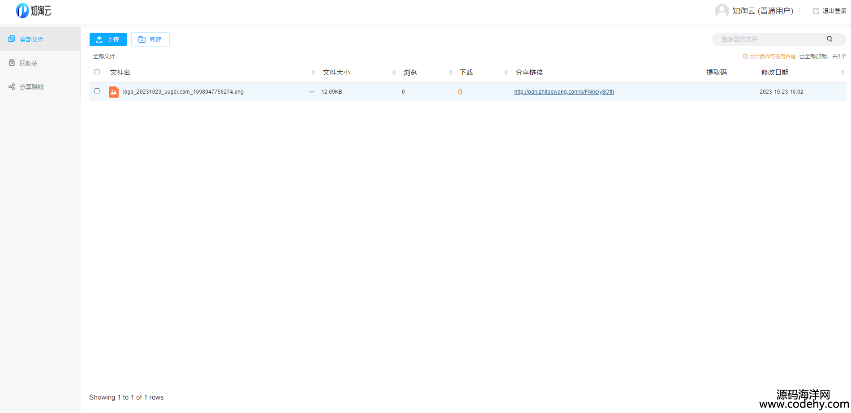The image size is (851, 413).
Task: Click the 全部文件 breadcrumb
Action: point(104,56)
